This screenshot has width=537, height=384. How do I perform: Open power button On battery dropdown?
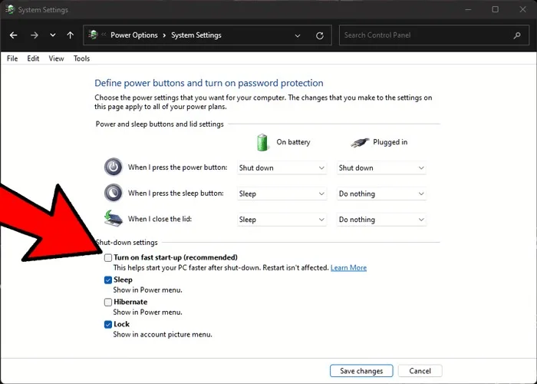[282, 168]
